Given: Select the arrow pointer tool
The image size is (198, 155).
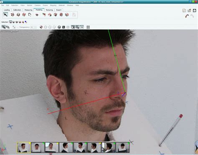Looking at the screenshot, I should point(5,15).
